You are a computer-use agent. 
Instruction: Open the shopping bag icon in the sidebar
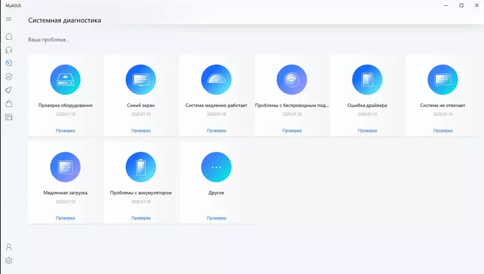coord(9,103)
